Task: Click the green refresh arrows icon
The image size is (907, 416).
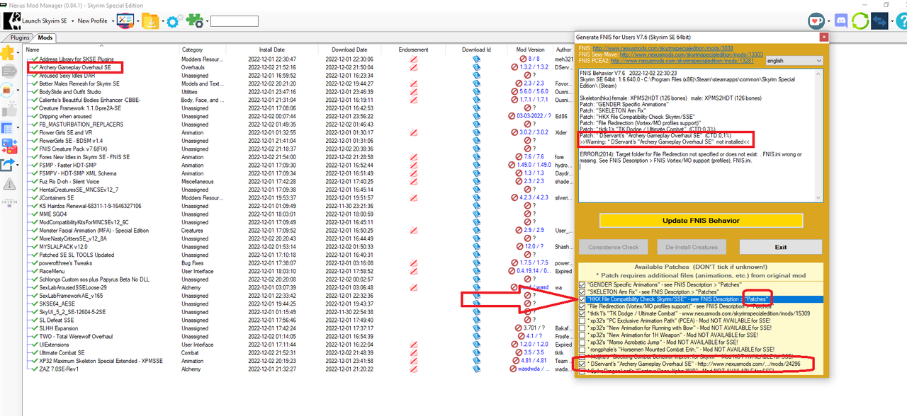Action: [860, 21]
